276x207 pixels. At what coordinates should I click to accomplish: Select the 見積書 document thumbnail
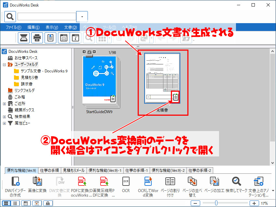(162, 78)
